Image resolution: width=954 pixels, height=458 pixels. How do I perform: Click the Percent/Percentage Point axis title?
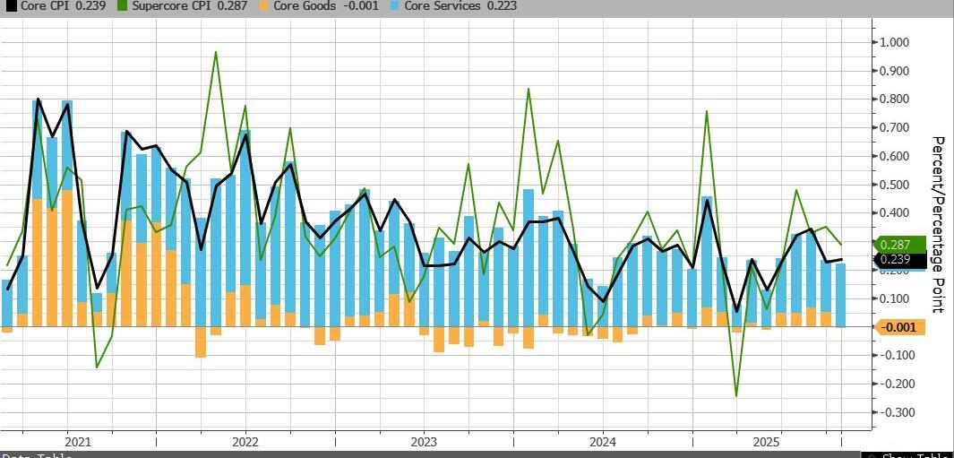pyautogui.click(x=938, y=224)
